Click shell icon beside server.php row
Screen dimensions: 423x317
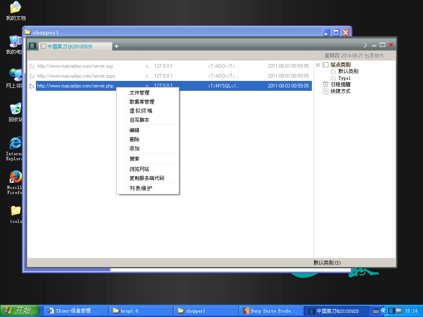pos(32,86)
